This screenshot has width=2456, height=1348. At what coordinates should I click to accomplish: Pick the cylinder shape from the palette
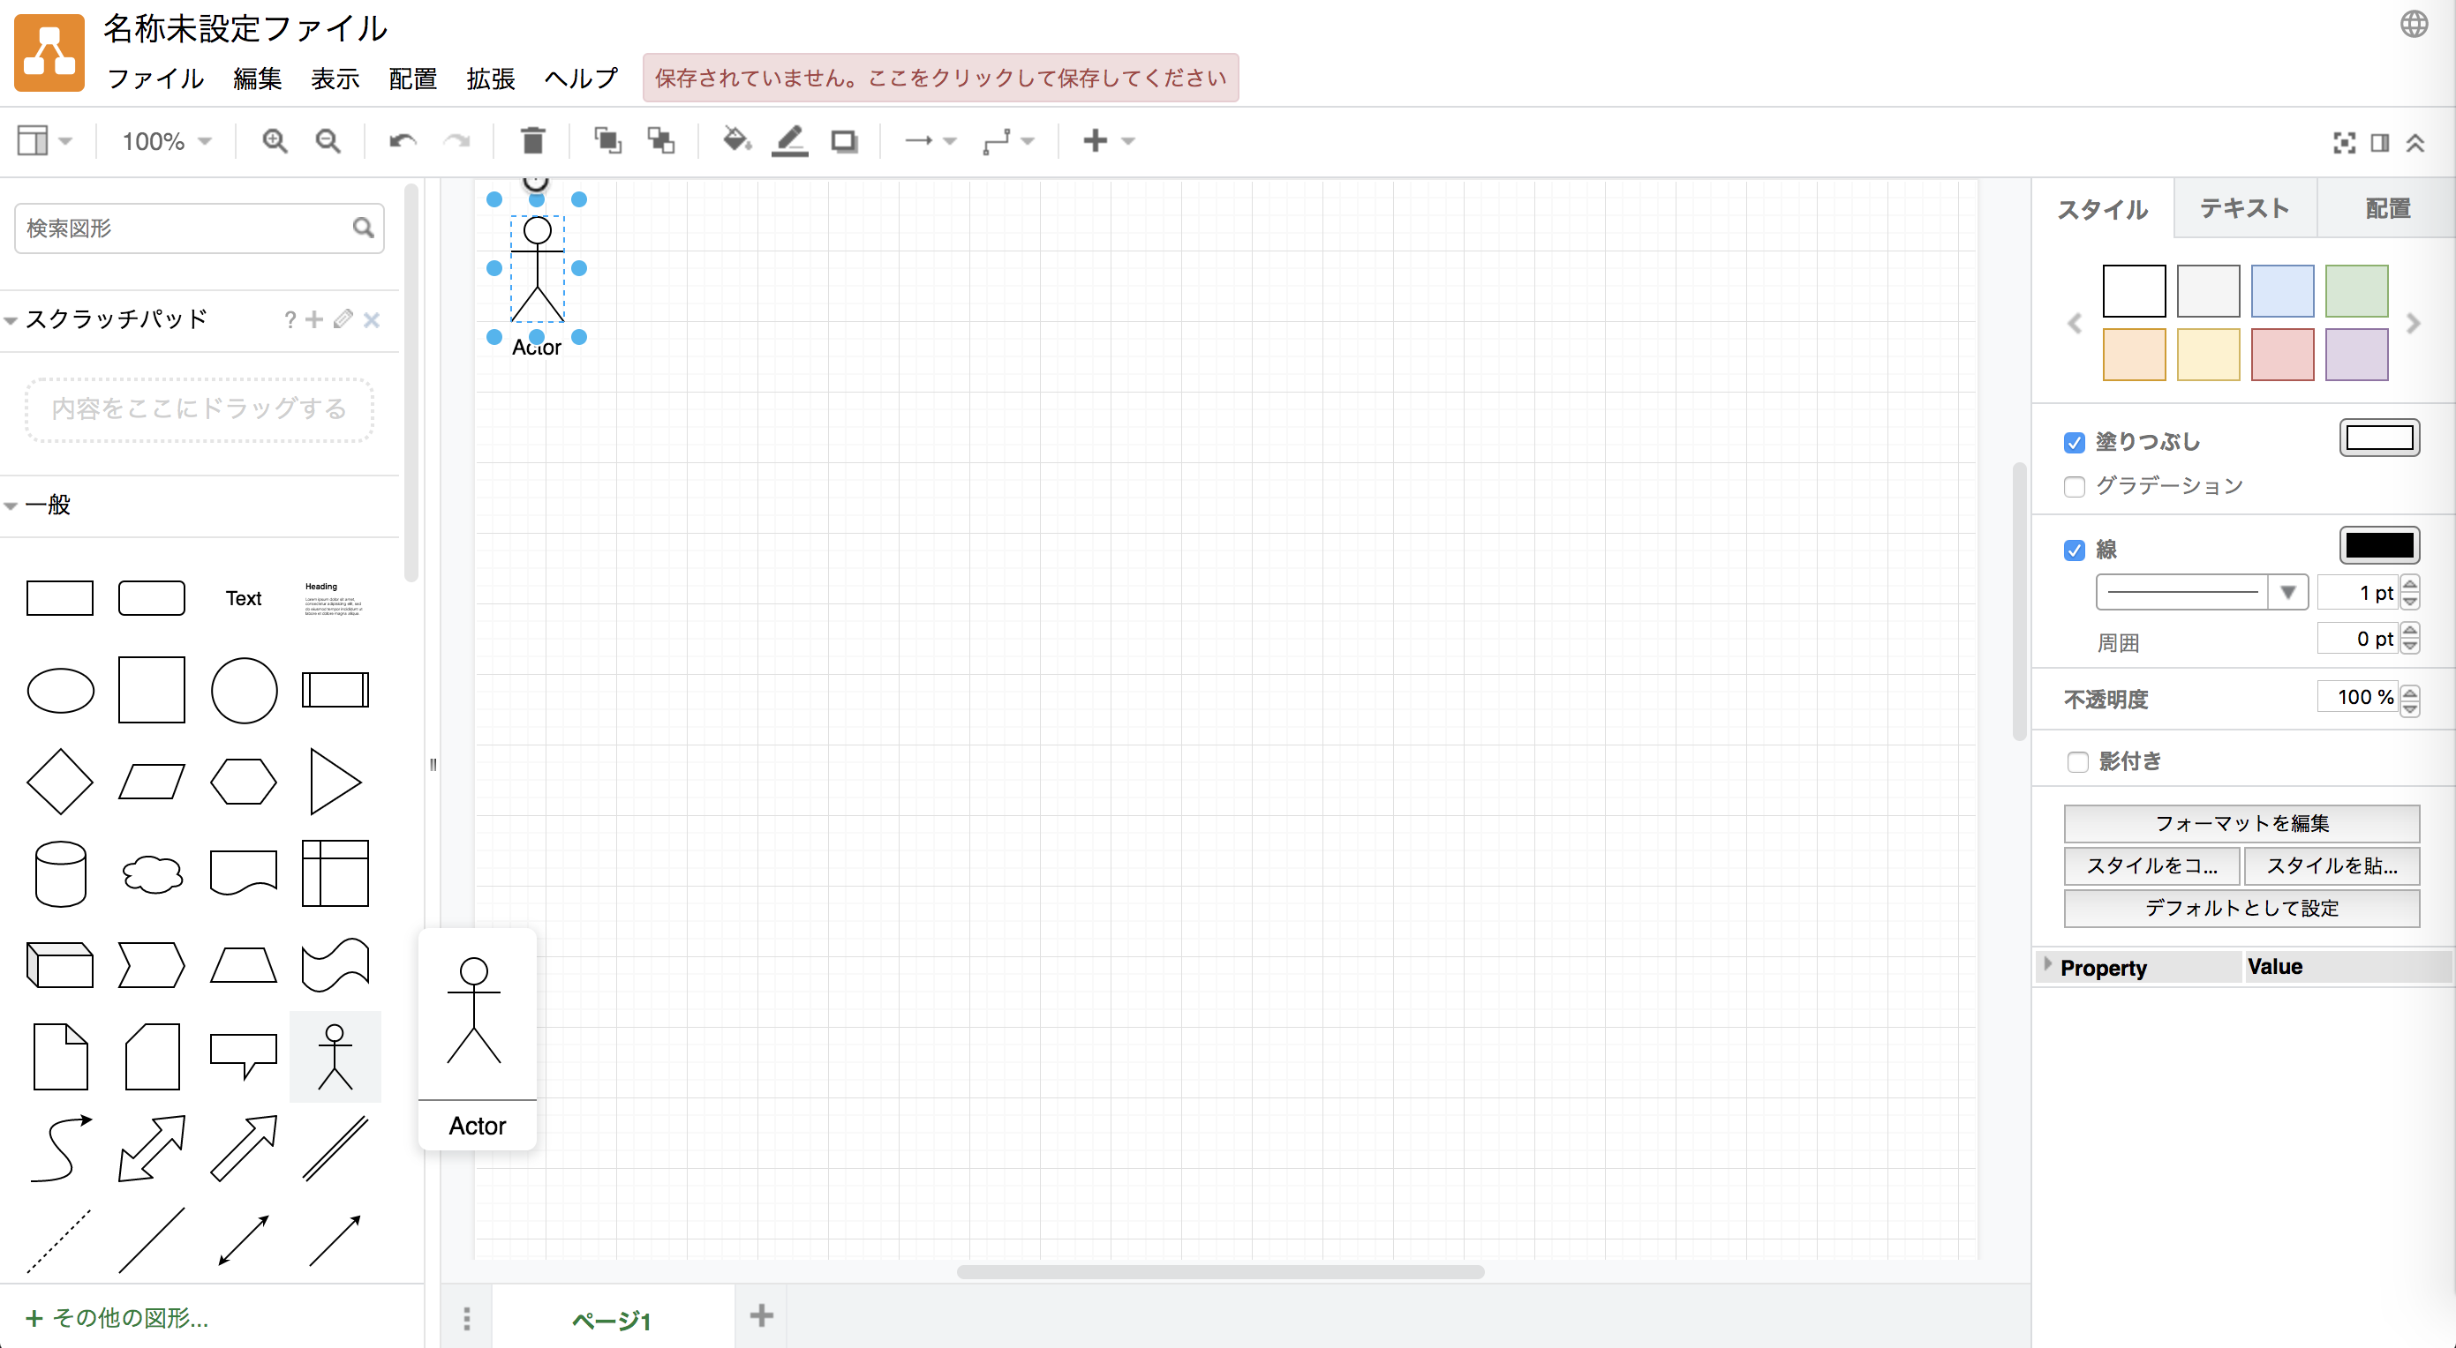60,873
